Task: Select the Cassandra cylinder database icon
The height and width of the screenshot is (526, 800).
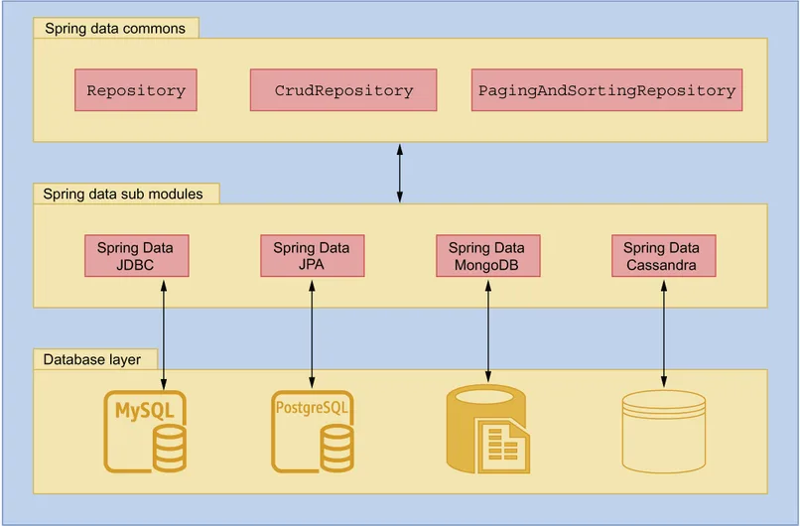Action: click(664, 432)
